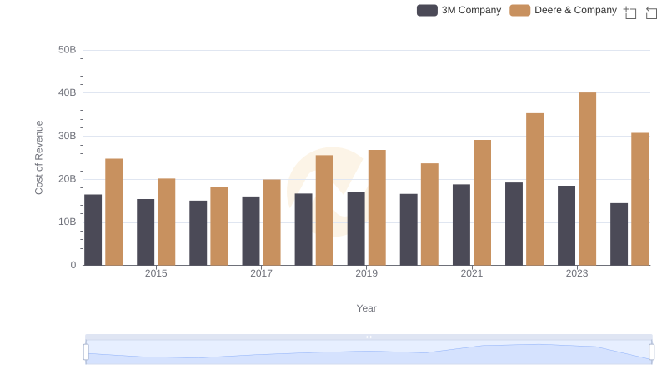Click the 50B y-axis label
Viewport: 667px width, 384px height.
pos(68,50)
